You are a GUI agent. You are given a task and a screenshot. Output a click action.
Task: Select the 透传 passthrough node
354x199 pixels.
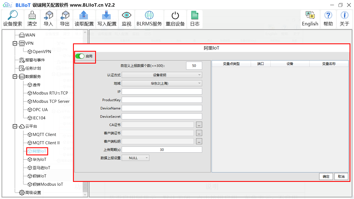click(34, 85)
